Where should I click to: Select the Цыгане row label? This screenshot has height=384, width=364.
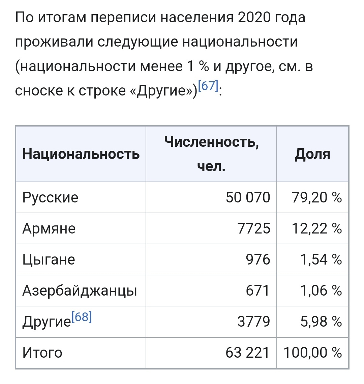49,260
